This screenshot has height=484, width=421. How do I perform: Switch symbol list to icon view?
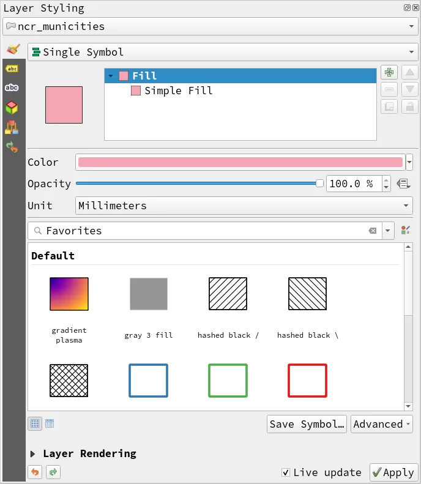click(35, 423)
